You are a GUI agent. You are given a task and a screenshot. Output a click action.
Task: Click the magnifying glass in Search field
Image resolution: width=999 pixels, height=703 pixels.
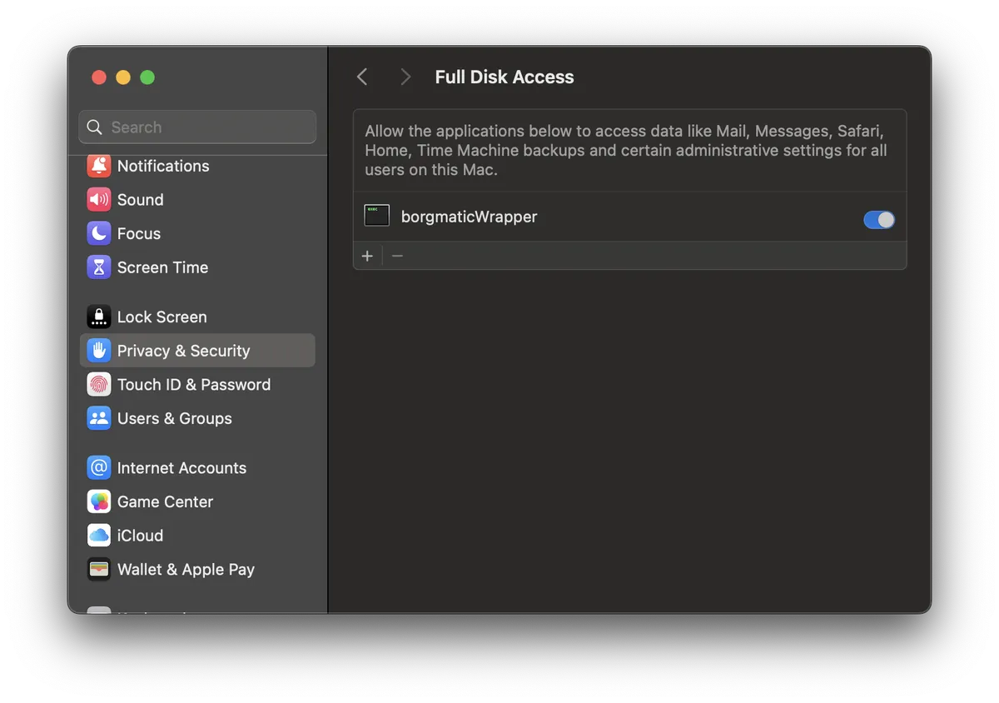pos(95,127)
